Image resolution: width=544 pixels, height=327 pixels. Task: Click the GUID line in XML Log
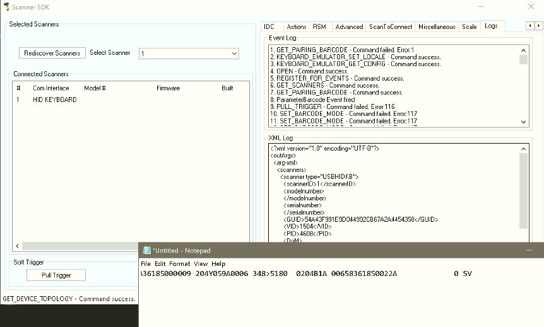coord(361,220)
